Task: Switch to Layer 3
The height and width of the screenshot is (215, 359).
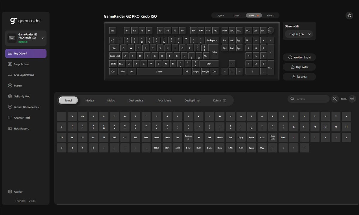Action: pos(271,16)
